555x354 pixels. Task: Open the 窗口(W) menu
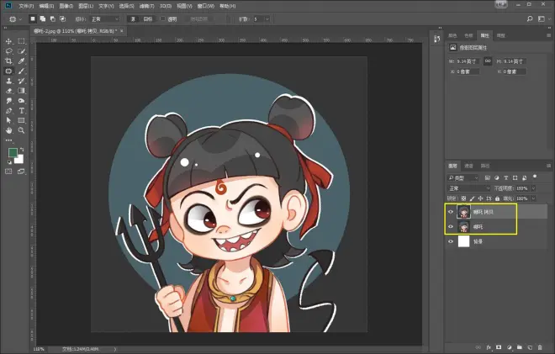[206, 6]
